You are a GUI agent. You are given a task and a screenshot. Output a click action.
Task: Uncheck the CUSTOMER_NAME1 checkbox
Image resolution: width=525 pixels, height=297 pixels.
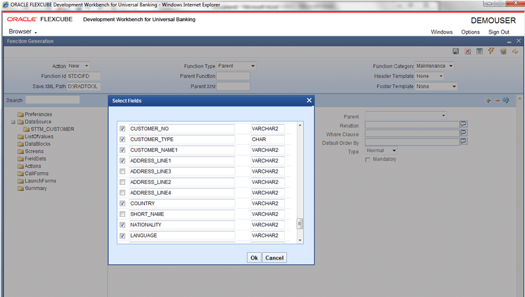coord(122,150)
